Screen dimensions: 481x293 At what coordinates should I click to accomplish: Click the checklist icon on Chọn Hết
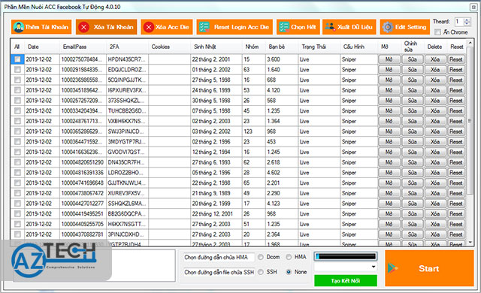tap(284, 27)
